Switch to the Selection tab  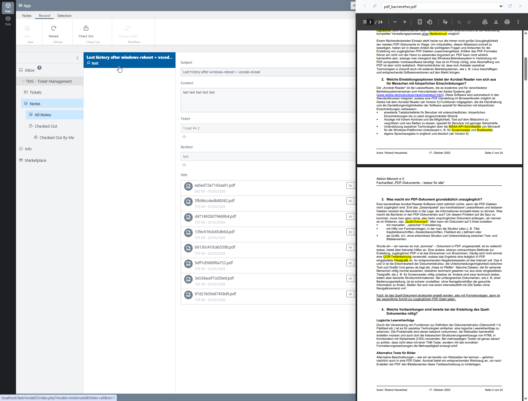pyautogui.click(x=64, y=16)
